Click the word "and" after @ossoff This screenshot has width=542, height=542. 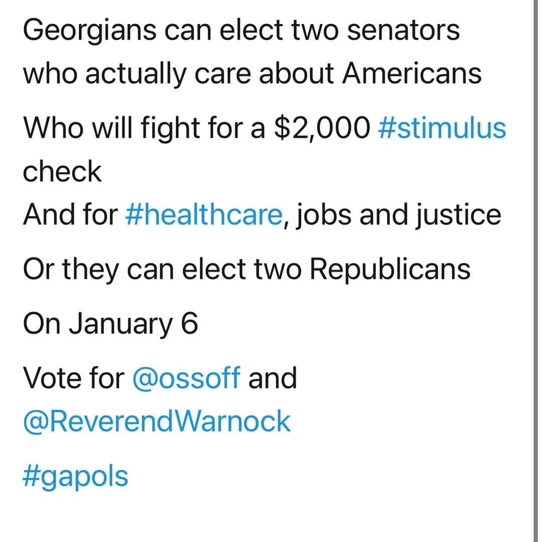(273, 377)
